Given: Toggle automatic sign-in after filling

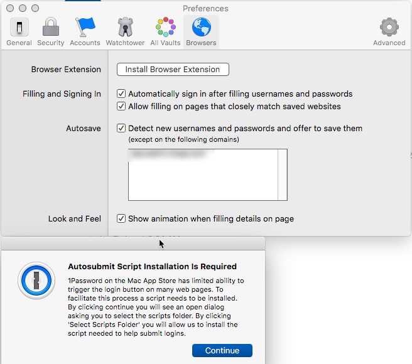Looking at the screenshot, I should click(x=121, y=94).
